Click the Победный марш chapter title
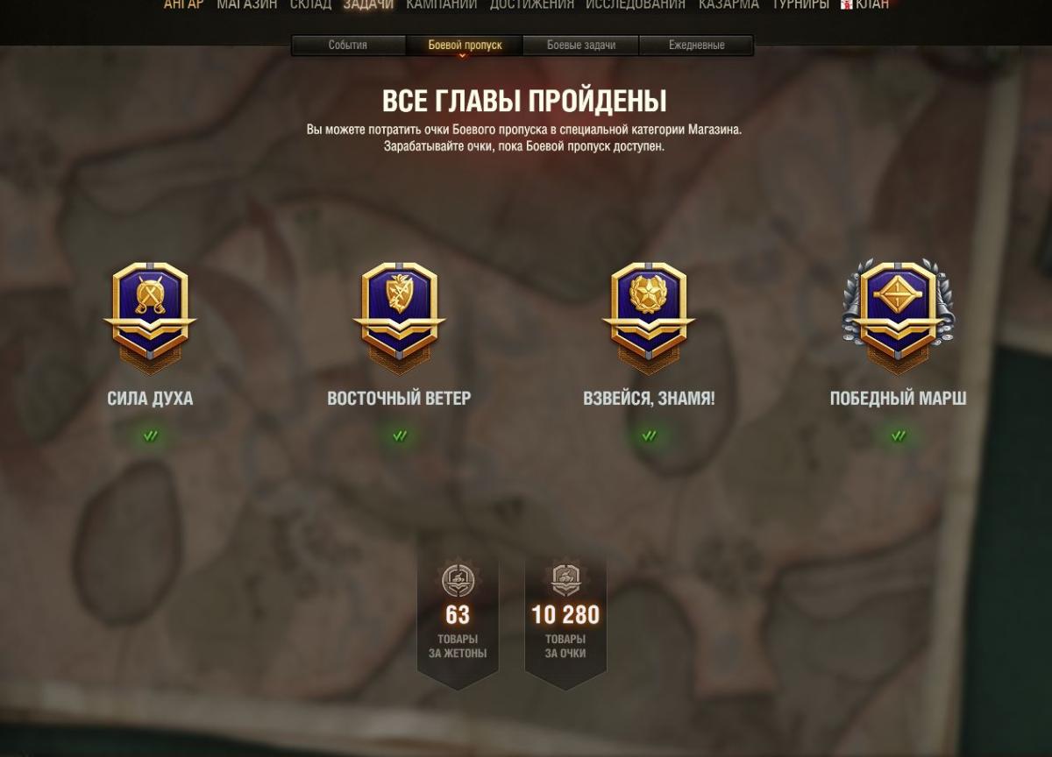 [x=898, y=398]
